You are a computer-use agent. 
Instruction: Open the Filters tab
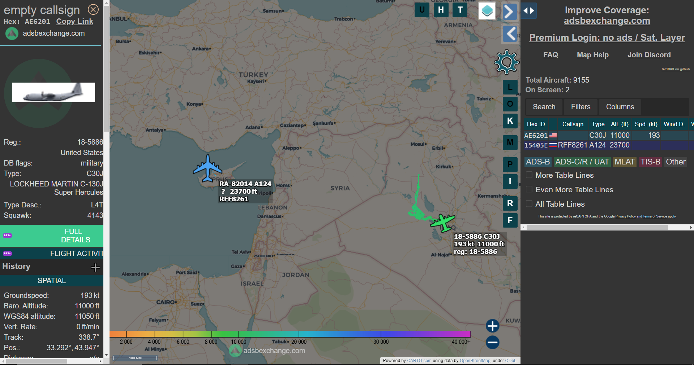click(581, 107)
